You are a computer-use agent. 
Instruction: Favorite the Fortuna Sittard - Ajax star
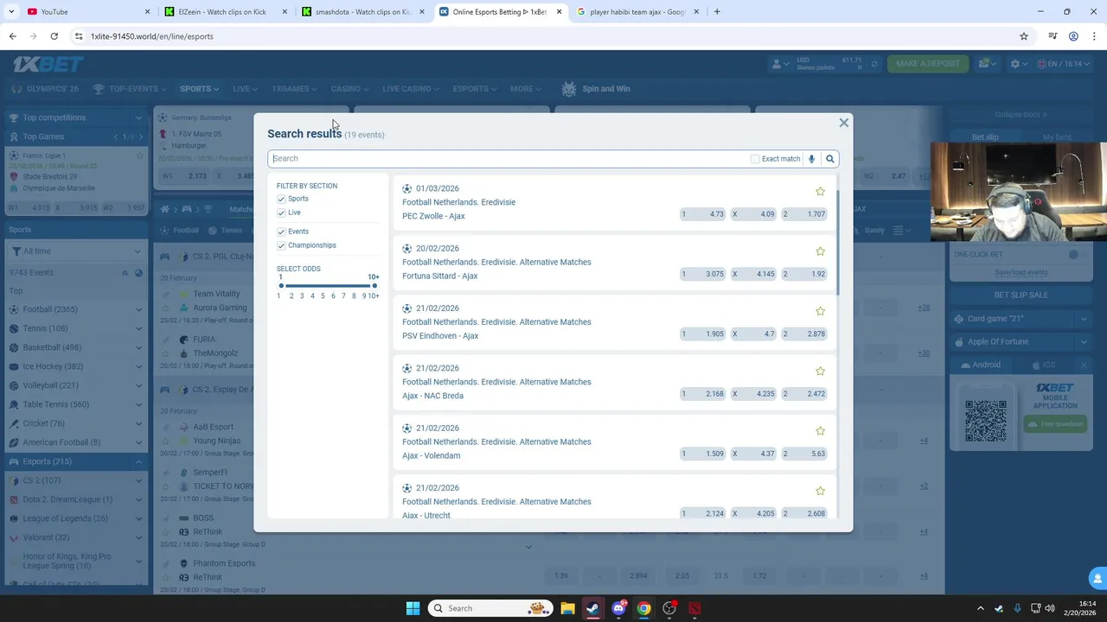pos(820,251)
